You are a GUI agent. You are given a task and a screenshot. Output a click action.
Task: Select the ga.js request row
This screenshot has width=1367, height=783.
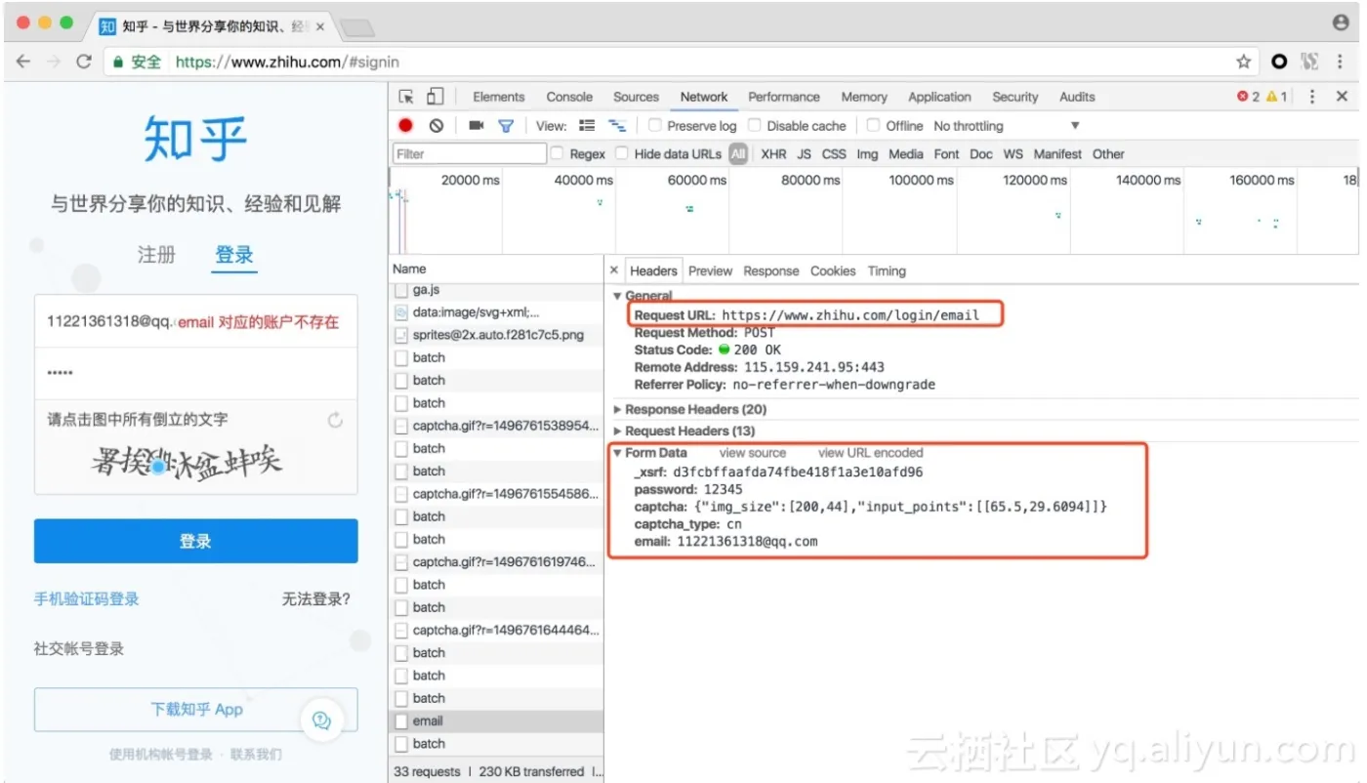[497, 290]
